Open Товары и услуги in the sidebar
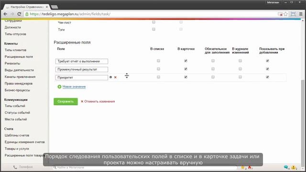The height and width of the screenshot is (172, 306). coord(17,149)
